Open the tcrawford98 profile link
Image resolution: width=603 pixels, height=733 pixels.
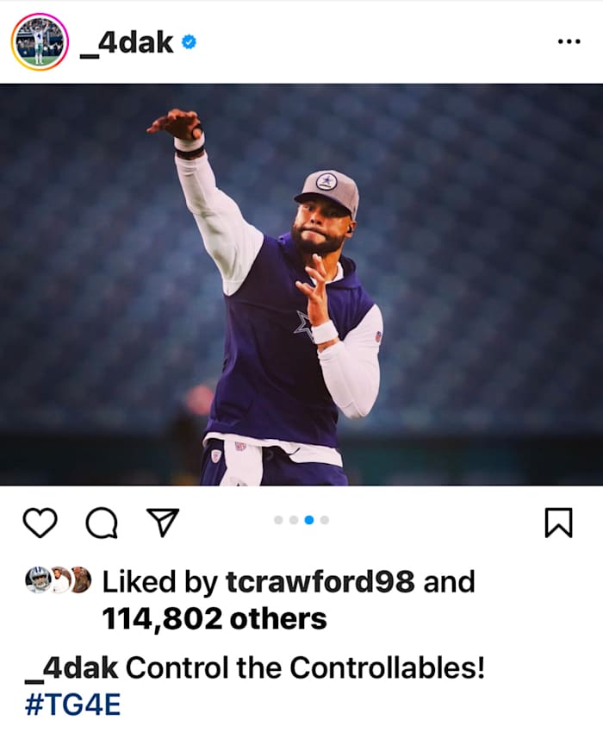(x=320, y=582)
